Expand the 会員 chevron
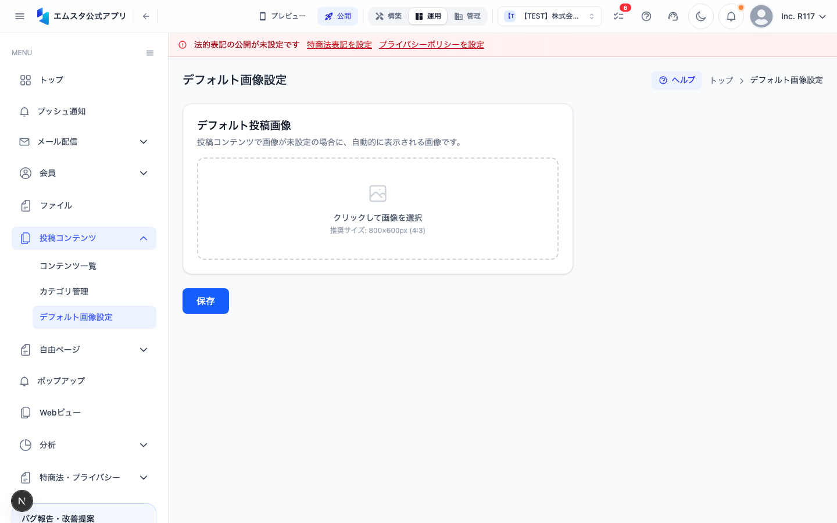The width and height of the screenshot is (837, 523). click(x=144, y=173)
